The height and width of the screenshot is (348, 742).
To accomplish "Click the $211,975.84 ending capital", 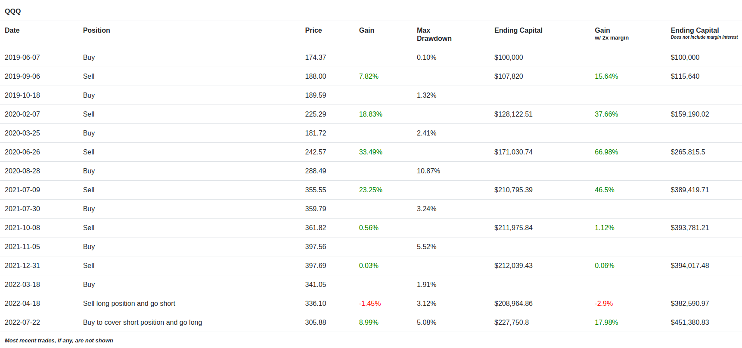I will click(513, 228).
